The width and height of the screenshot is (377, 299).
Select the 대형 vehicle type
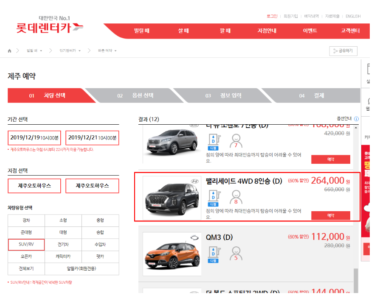[63, 232]
